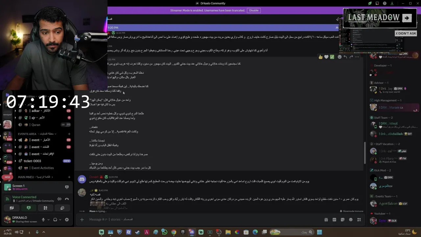Open the apps launcher in message bar
The image size is (421, 237).
[x=359, y=220]
